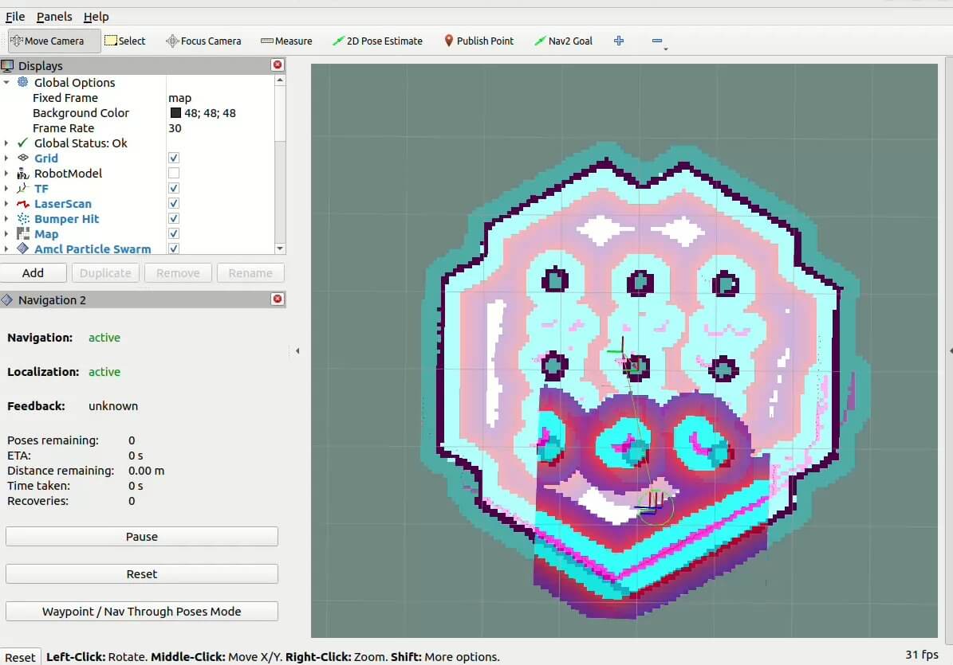The height and width of the screenshot is (665, 953).
Task: Toggle the LaserScan display checkbox
Action: click(x=174, y=204)
